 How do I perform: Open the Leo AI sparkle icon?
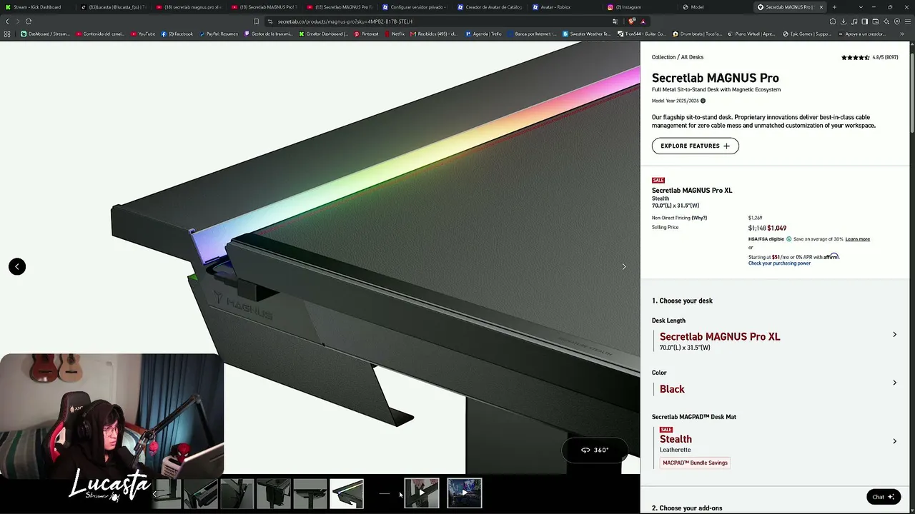pos(886,21)
